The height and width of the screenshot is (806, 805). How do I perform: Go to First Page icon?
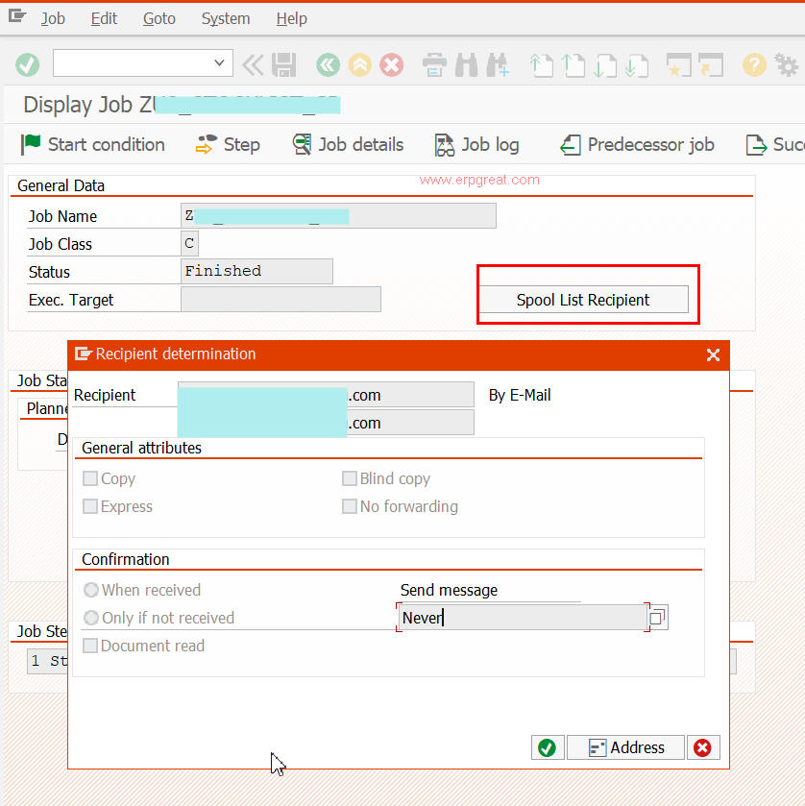point(541,65)
